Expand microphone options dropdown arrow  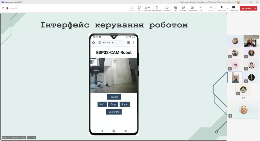[227, 8]
